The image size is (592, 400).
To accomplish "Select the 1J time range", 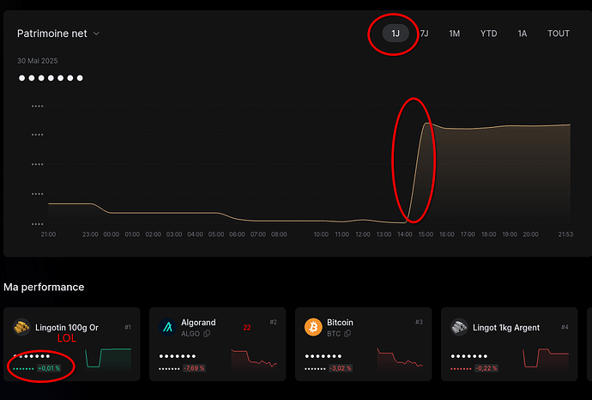I will 396,33.
